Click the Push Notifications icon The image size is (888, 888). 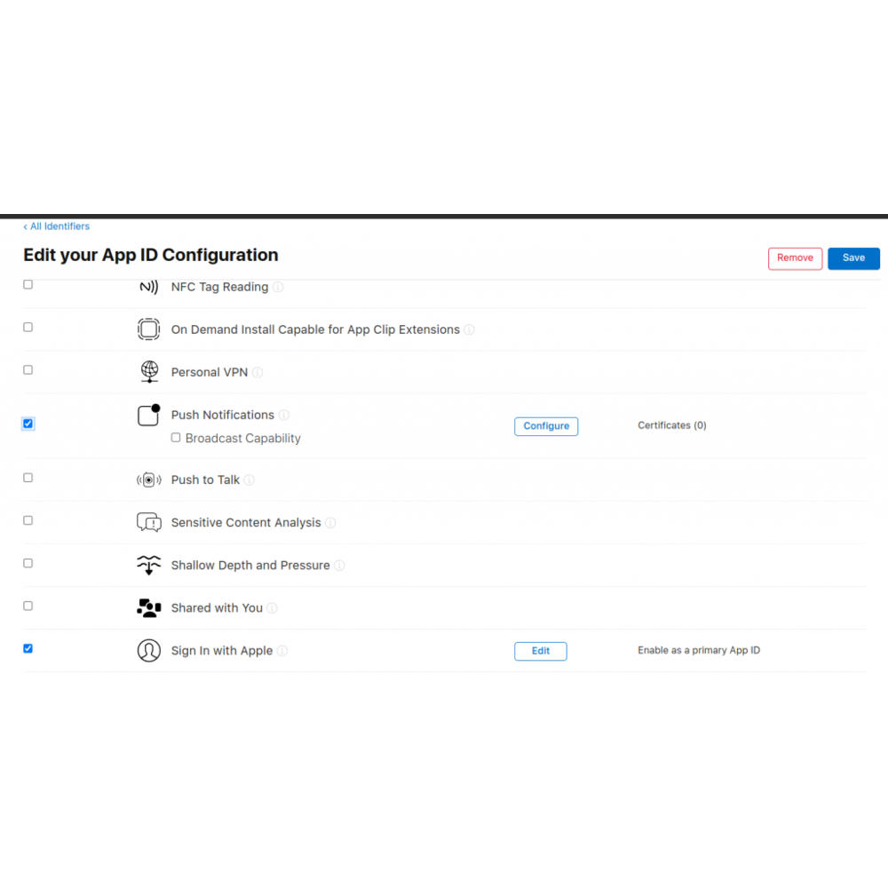[148, 415]
